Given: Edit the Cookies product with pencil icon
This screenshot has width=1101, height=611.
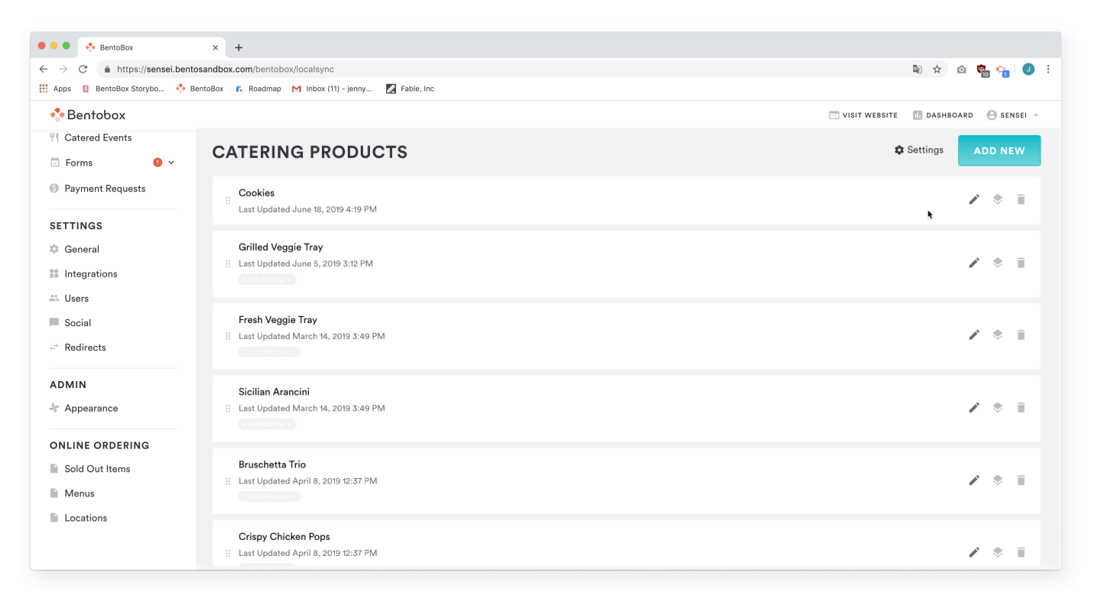Looking at the screenshot, I should pos(974,199).
